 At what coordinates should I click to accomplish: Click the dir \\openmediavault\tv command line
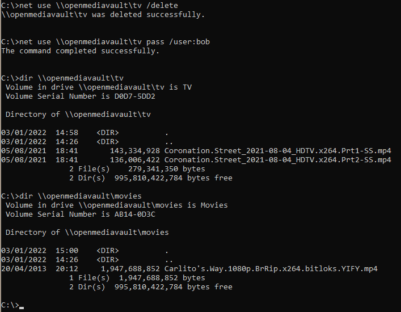(71, 78)
